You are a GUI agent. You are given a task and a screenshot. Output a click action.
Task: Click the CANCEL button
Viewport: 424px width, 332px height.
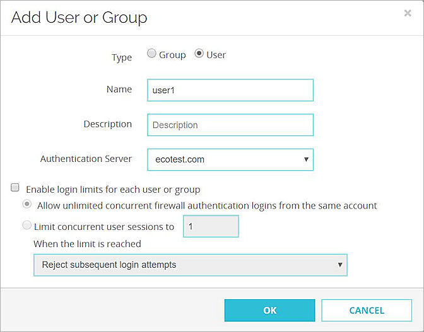367,311
